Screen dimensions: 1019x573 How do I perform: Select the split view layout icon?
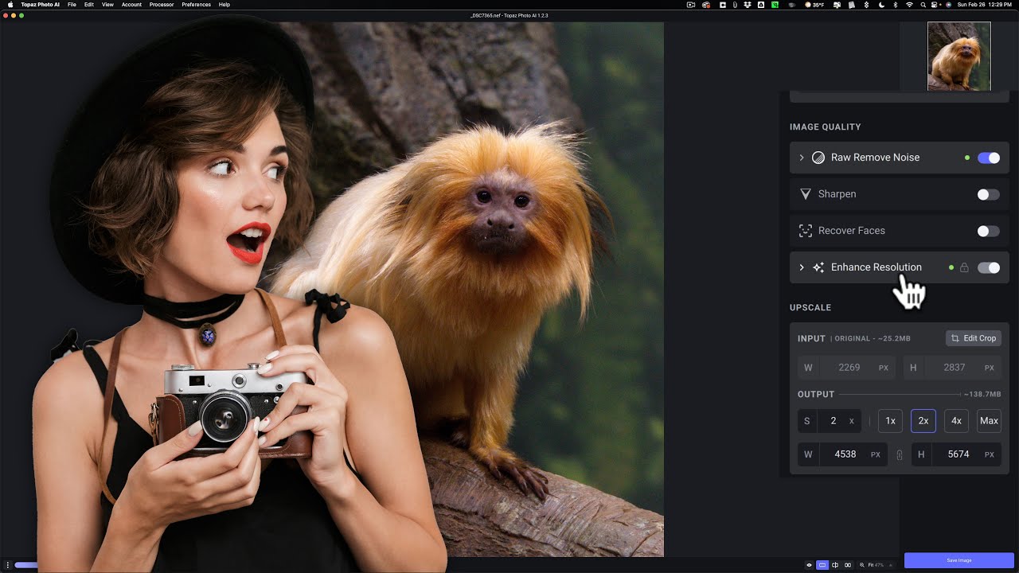point(835,565)
